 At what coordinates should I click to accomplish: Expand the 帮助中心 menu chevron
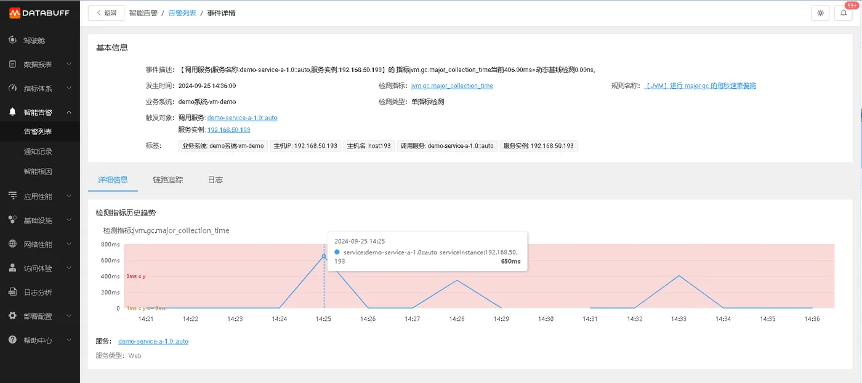pos(69,341)
